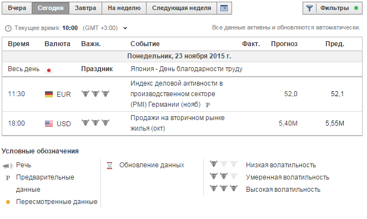Click the Время column header
This screenshot has height=219, width=367.
point(18,44)
